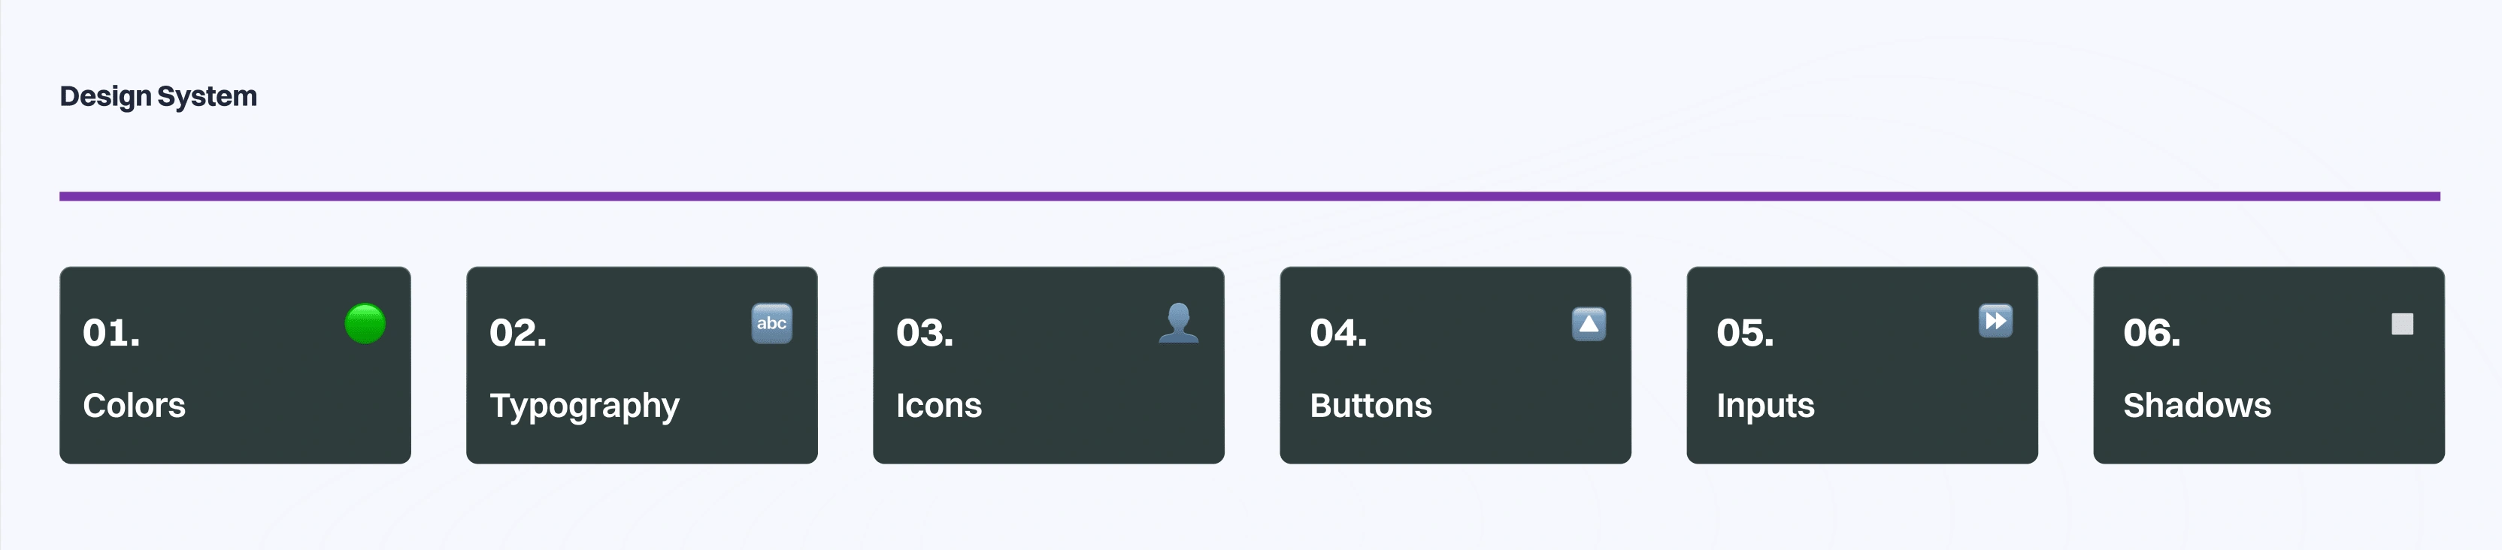This screenshot has width=2502, height=550.
Task: Open the 05. Inputs card
Action: (x=1863, y=366)
